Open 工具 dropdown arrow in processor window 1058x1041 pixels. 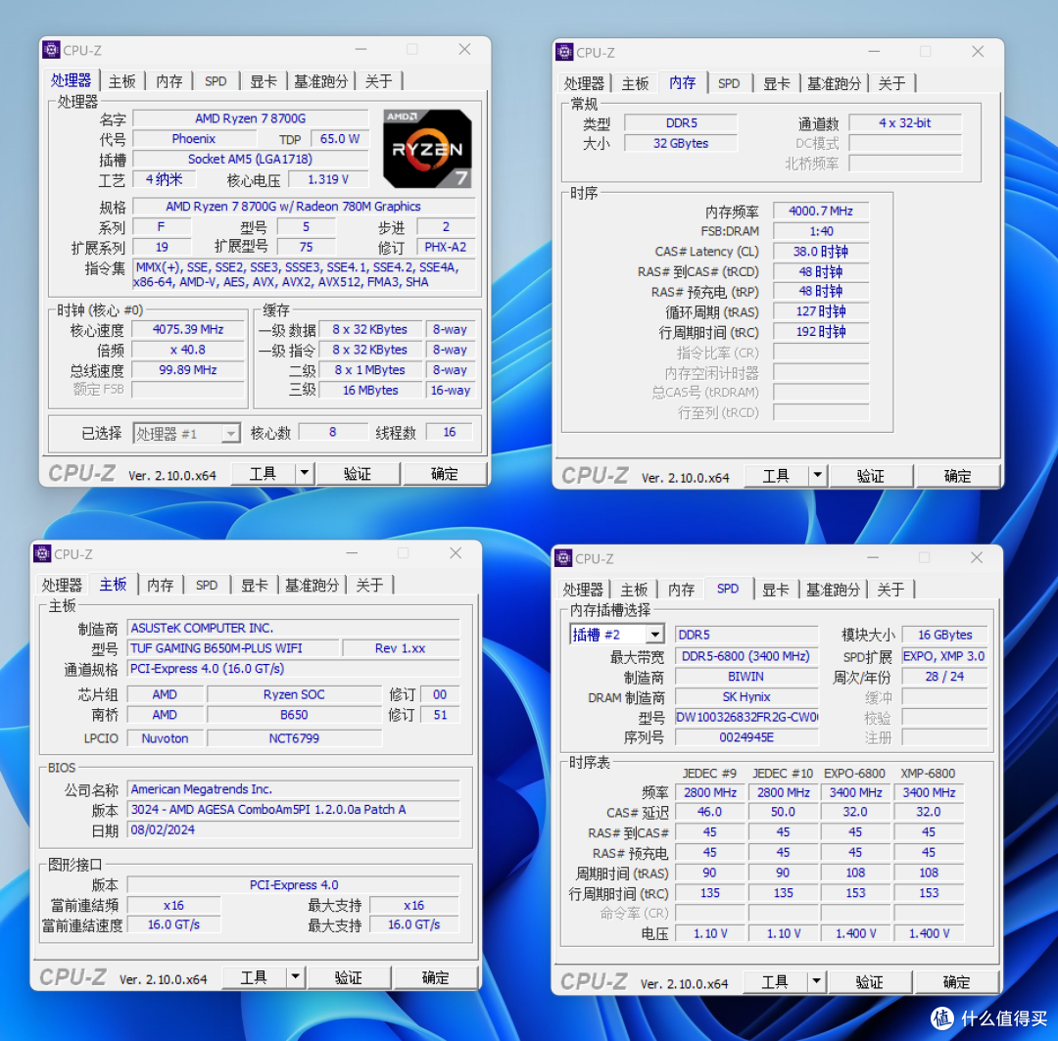[x=305, y=473]
